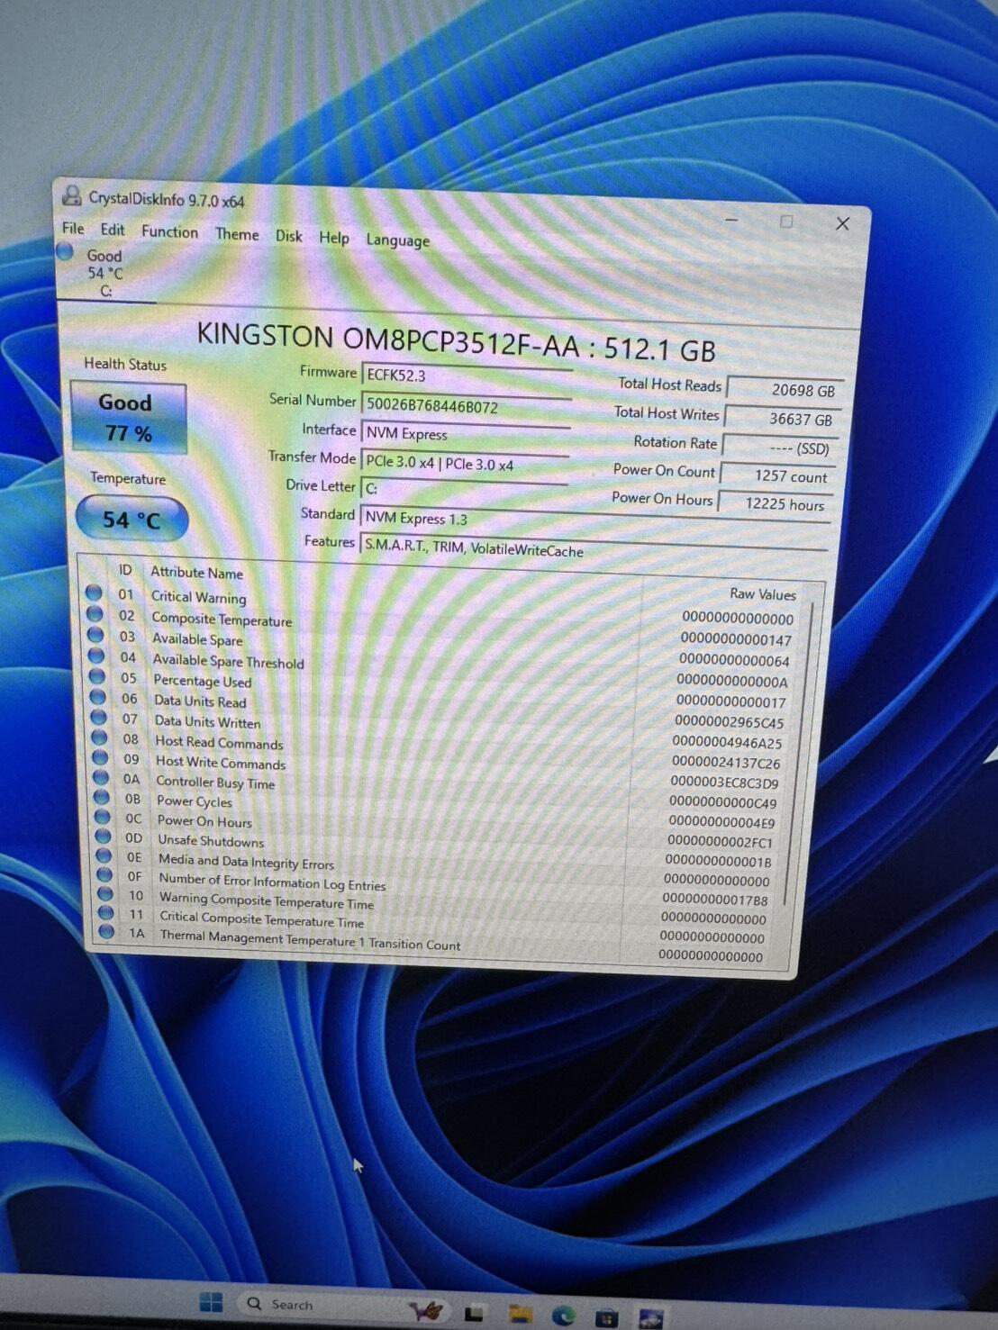The image size is (998, 1330).
Task: Click the Serial Number field
Action: point(467,406)
